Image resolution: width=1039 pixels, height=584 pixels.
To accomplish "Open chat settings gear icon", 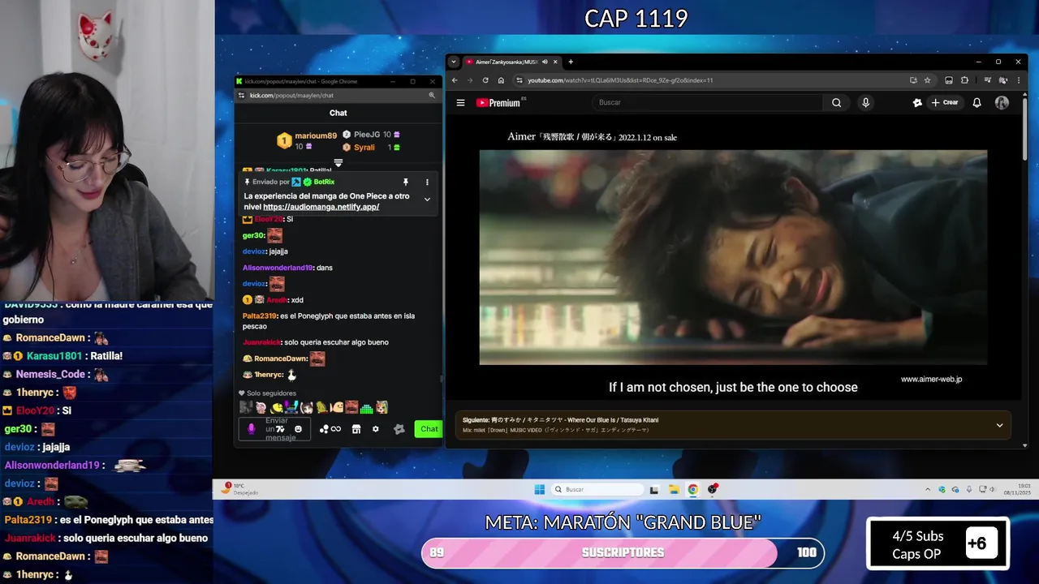I will (375, 429).
